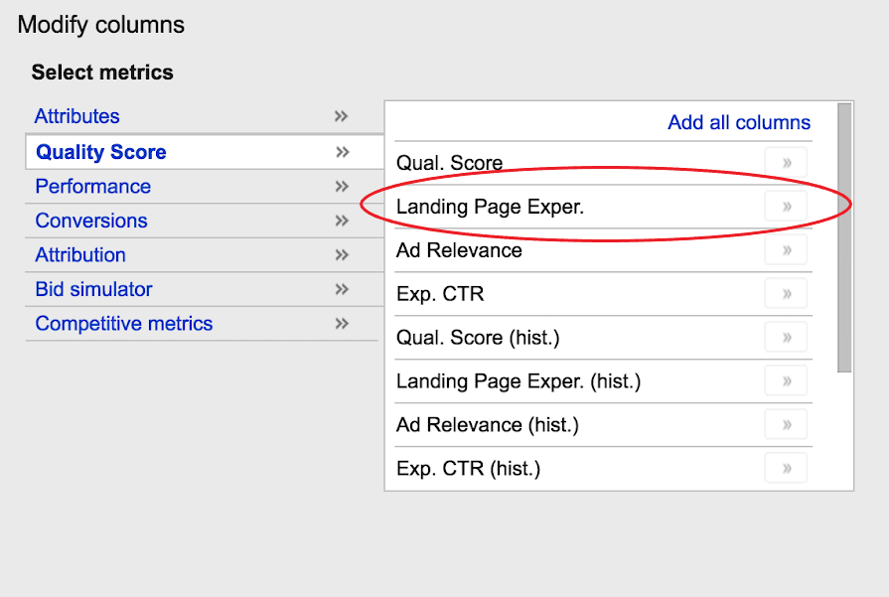Add the Ad Relevance (hist.) column
This screenshot has height=597, width=889.
(786, 424)
